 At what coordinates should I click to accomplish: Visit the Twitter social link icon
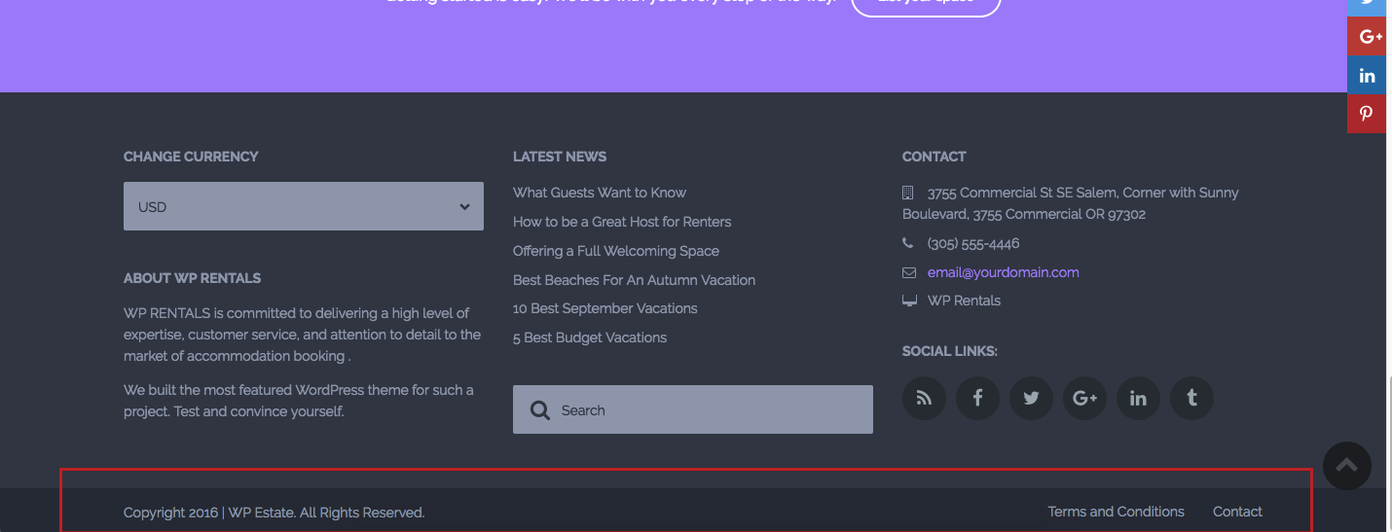coord(1031,398)
